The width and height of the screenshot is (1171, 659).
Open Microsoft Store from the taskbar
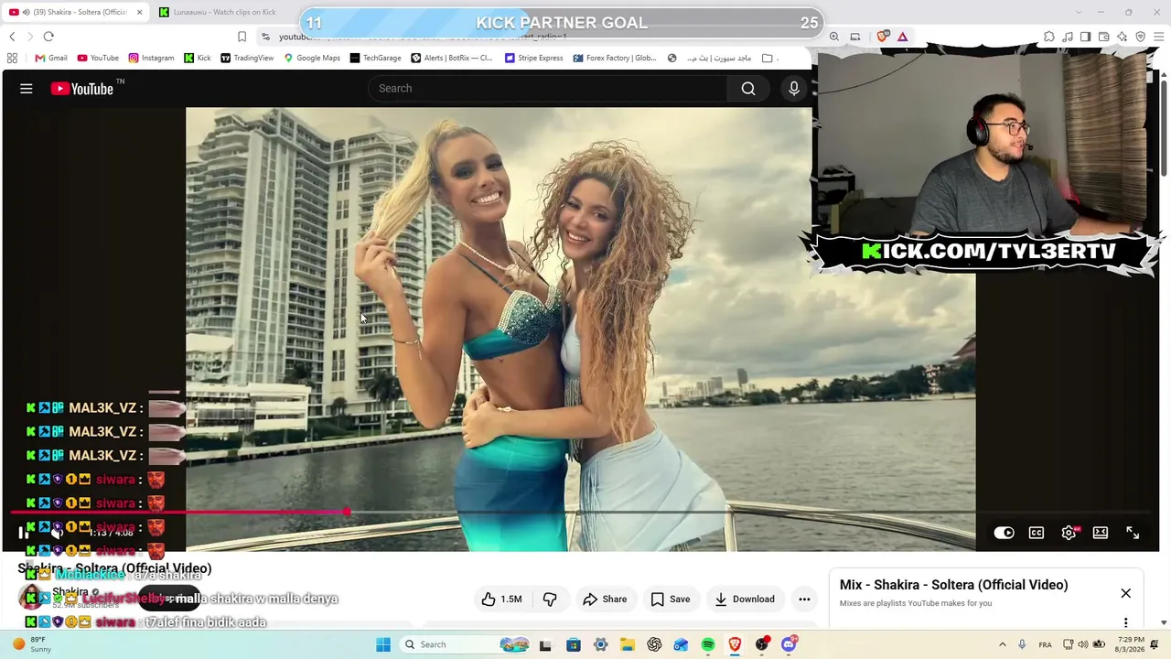(573, 644)
